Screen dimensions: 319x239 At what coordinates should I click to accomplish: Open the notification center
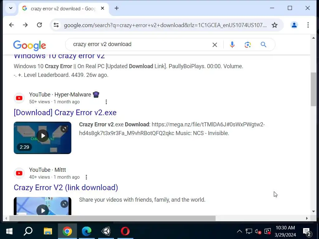point(307,231)
